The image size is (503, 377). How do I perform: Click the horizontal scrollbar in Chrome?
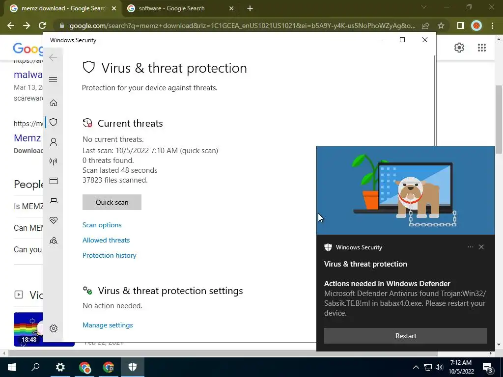(x=223, y=353)
